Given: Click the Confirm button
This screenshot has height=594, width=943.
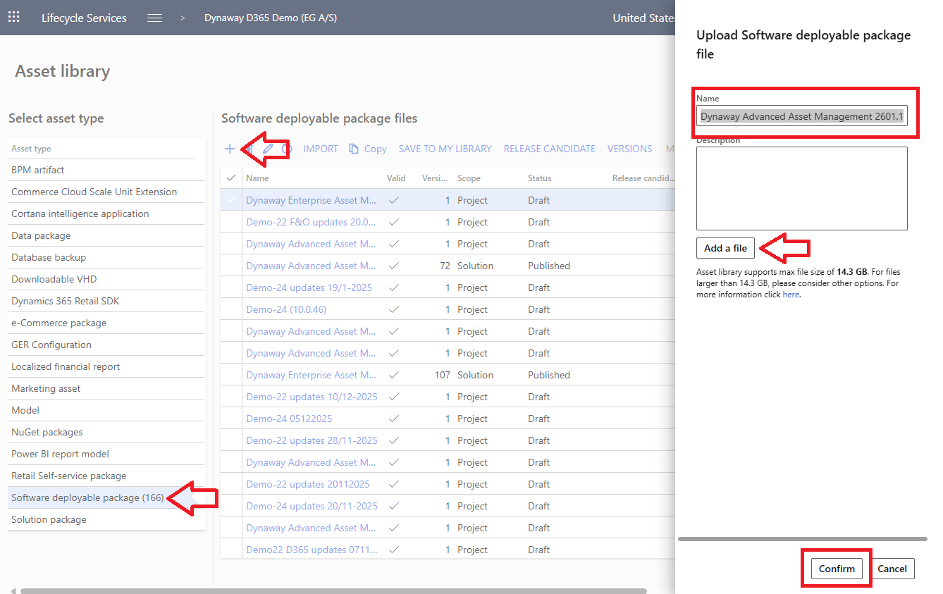Looking at the screenshot, I should (x=837, y=569).
